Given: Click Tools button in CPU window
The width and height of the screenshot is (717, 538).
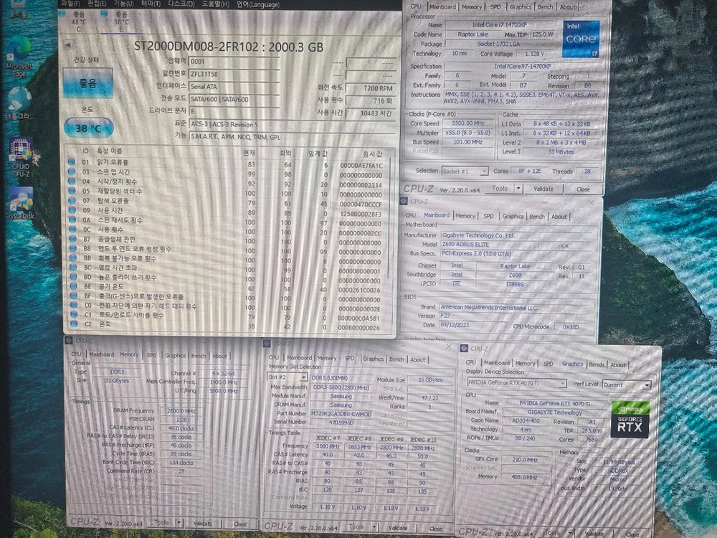Looking at the screenshot, I should pos(500,188).
